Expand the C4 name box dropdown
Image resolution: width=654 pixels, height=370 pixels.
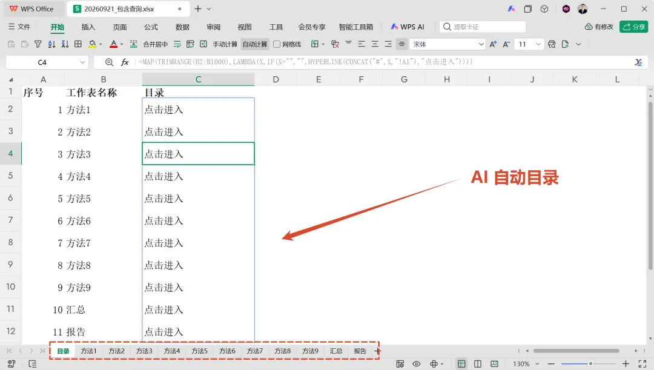(82, 62)
